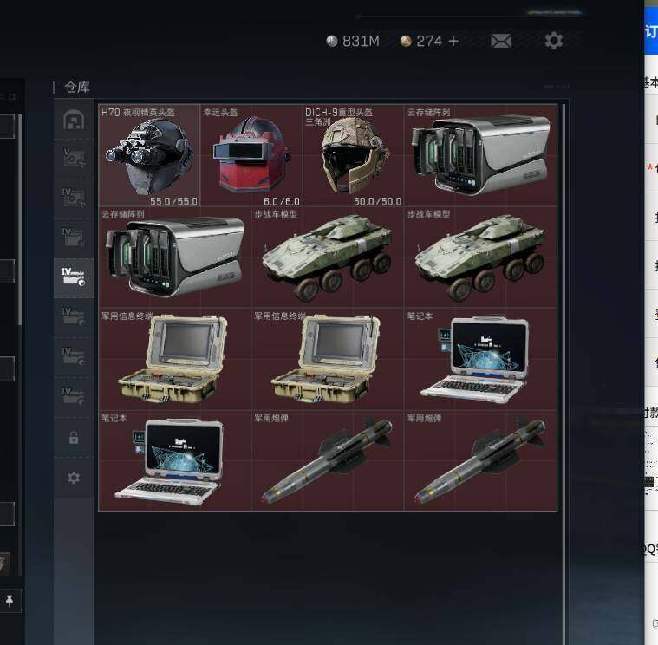Click the pin icon at bottom left

[x=10, y=601]
